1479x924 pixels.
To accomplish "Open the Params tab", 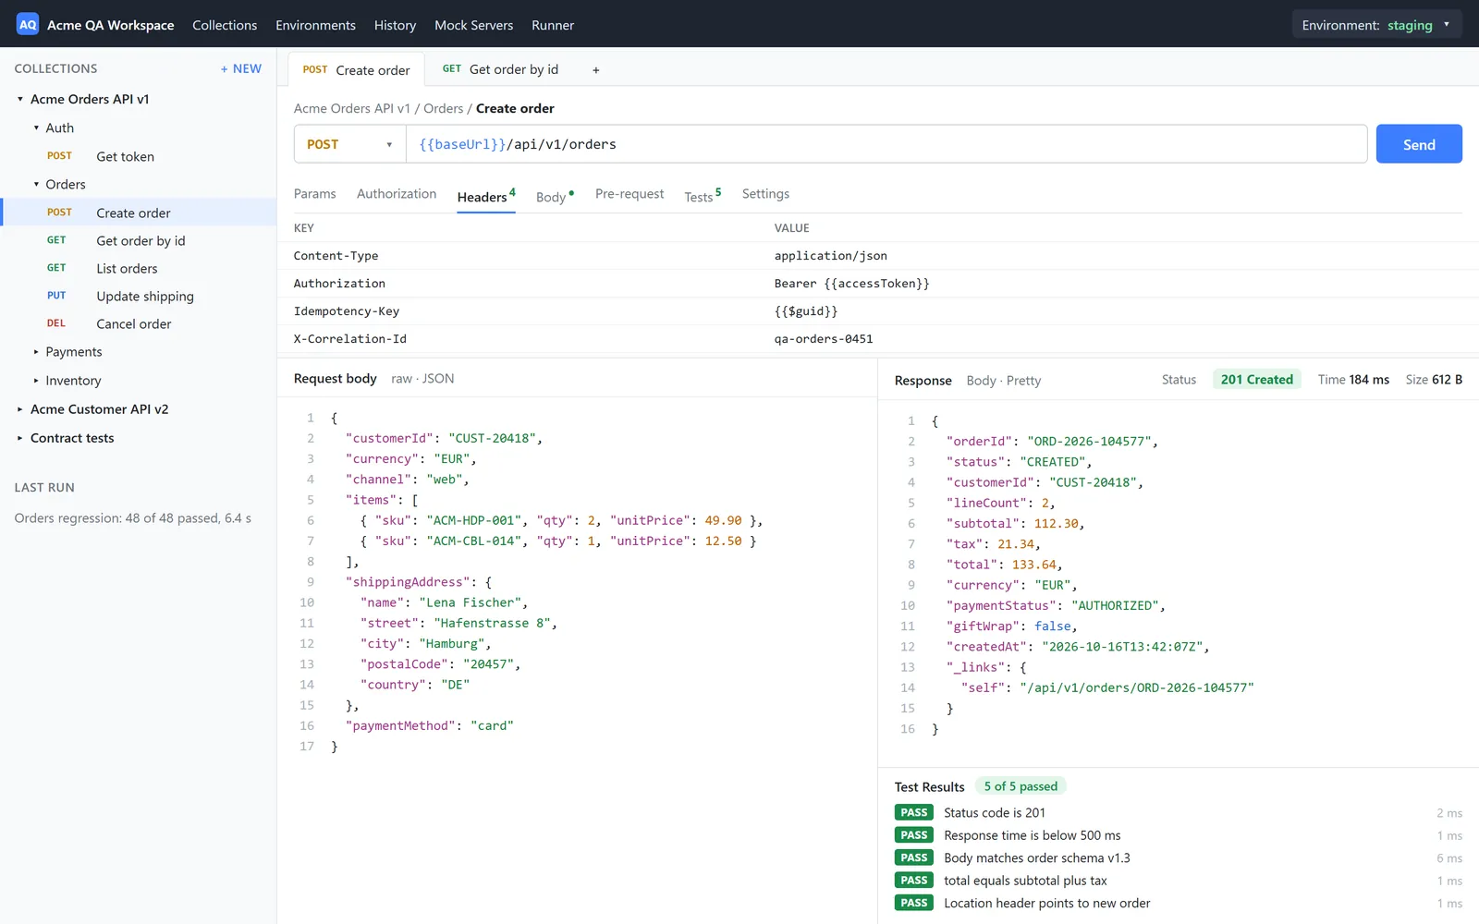I will [315, 194].
